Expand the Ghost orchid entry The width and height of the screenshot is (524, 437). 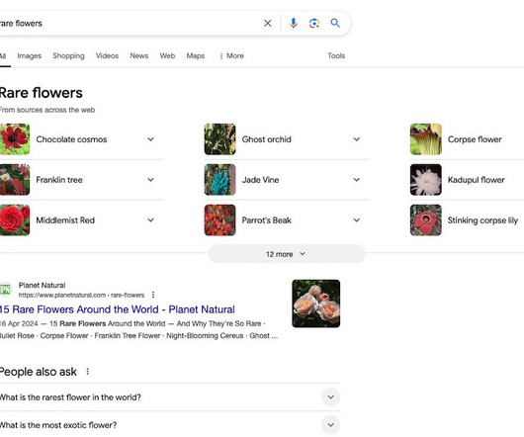tap(357, 139)
